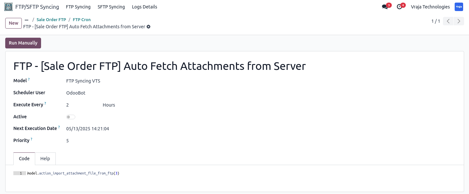
Task: Switch to the Help tab
Action: point(45,159)
